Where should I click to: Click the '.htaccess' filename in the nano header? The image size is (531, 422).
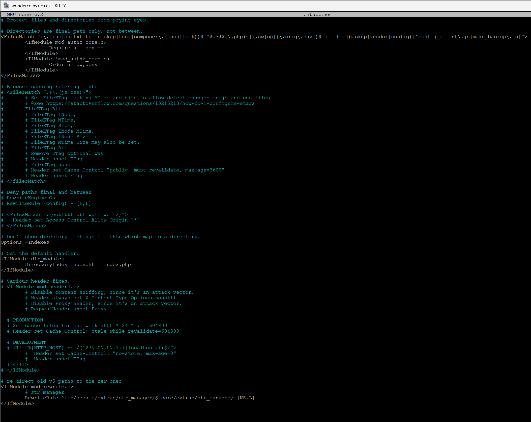point(317,14)
